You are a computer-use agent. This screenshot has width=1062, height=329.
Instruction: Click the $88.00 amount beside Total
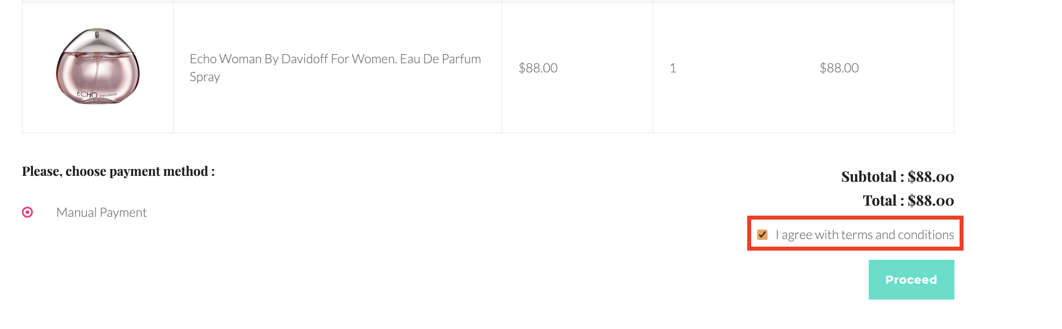pos(931,201)
